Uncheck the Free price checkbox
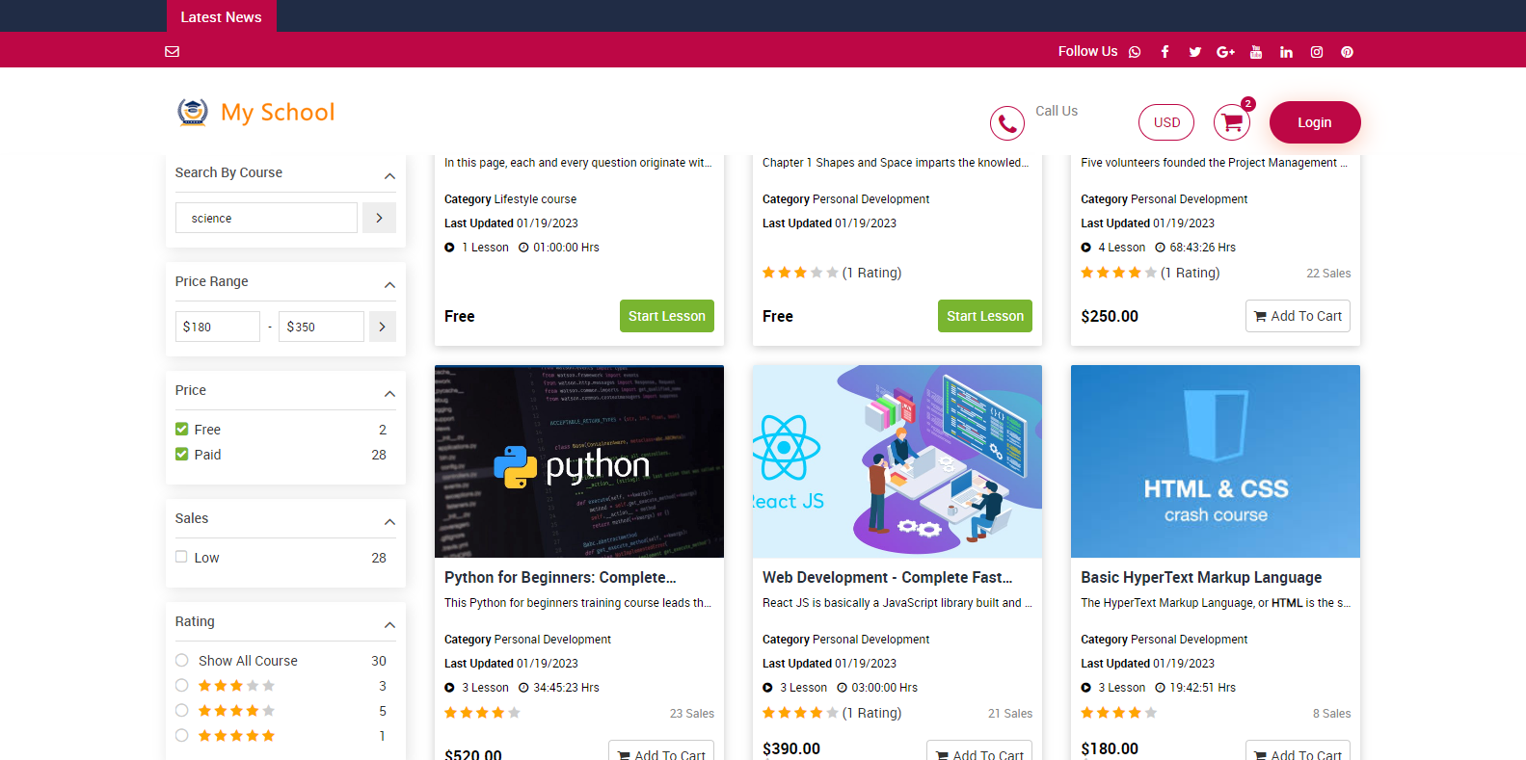This screenshot has width=1526, height=760. [182, 430]
